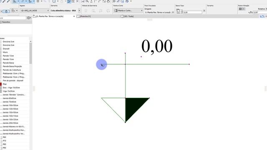The width and height of the screenshot is (267, 150).
Task: Open the element structure icon dropdown in info box
Action: pos(14,11)
